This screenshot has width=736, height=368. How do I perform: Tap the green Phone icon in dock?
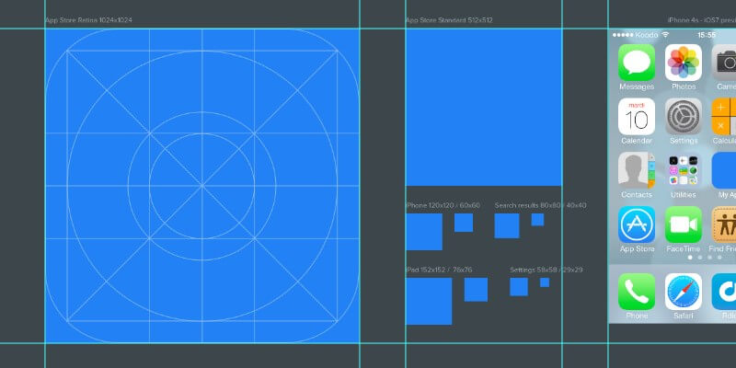[x=637, y=292]
